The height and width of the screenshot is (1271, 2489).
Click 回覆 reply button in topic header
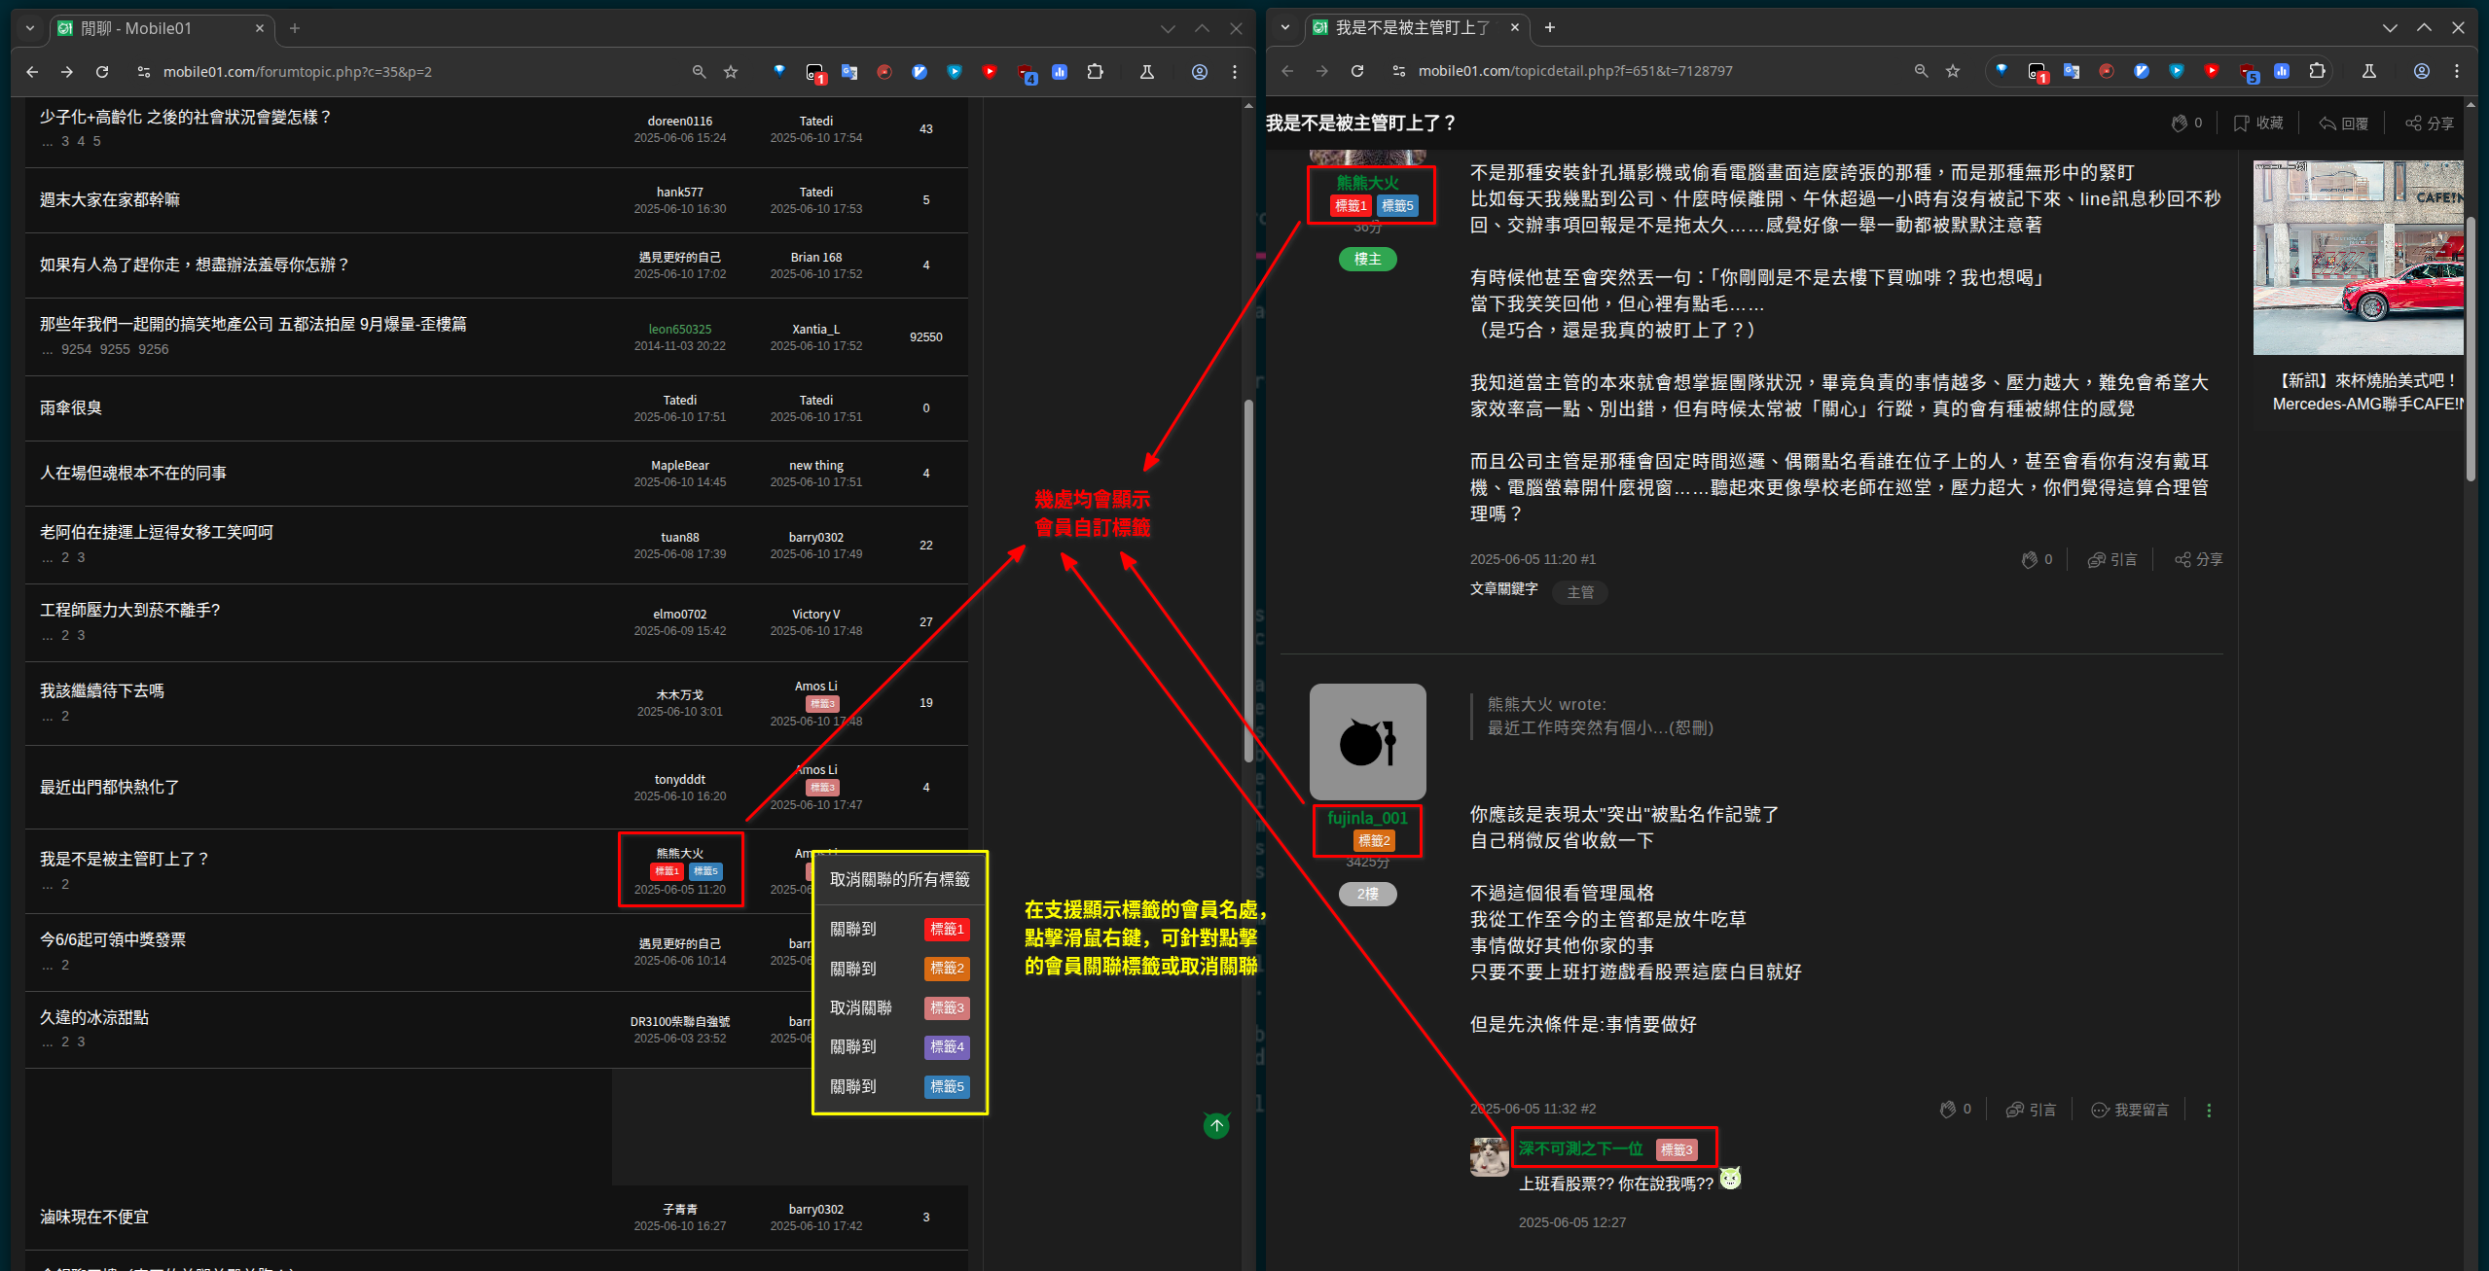2343,124
